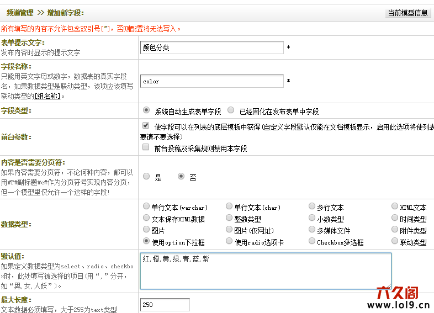The height and width of the screenshot is (313, 434).
Task: Select 系统自动生成表单字段 radio option
Action: (x=146, y=110)
